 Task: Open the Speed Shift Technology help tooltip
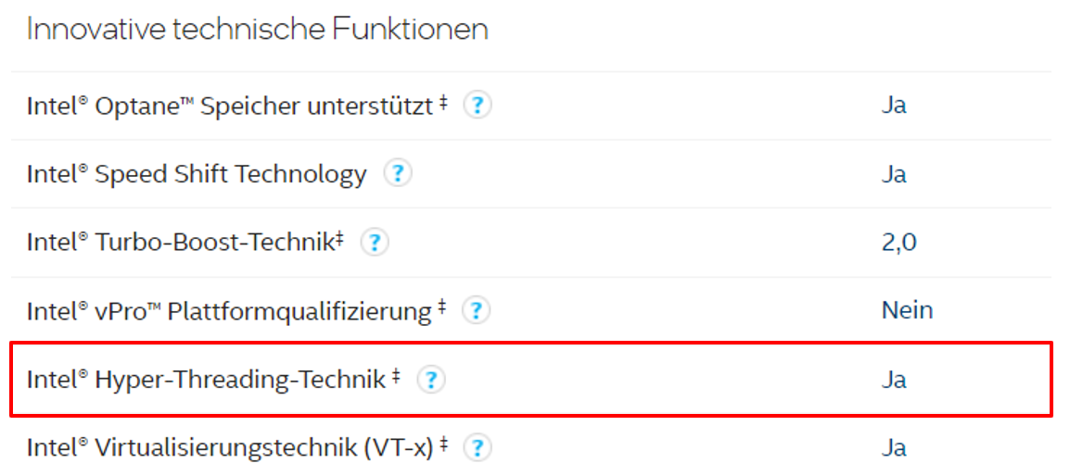pos(398,174)
